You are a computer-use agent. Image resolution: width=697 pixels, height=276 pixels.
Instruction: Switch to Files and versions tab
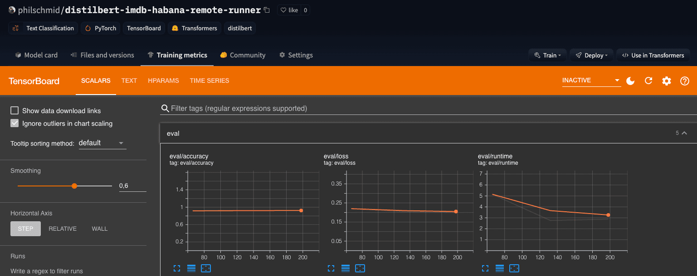tap(102, 55)
